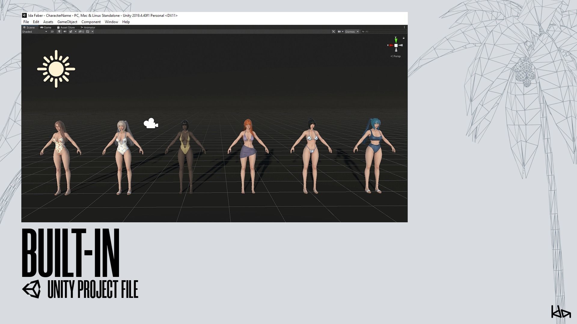Image resolution: width=577 pixels, height=324 pixels.
Task: Click the grey right axis cone
Action: coord(401,45)
